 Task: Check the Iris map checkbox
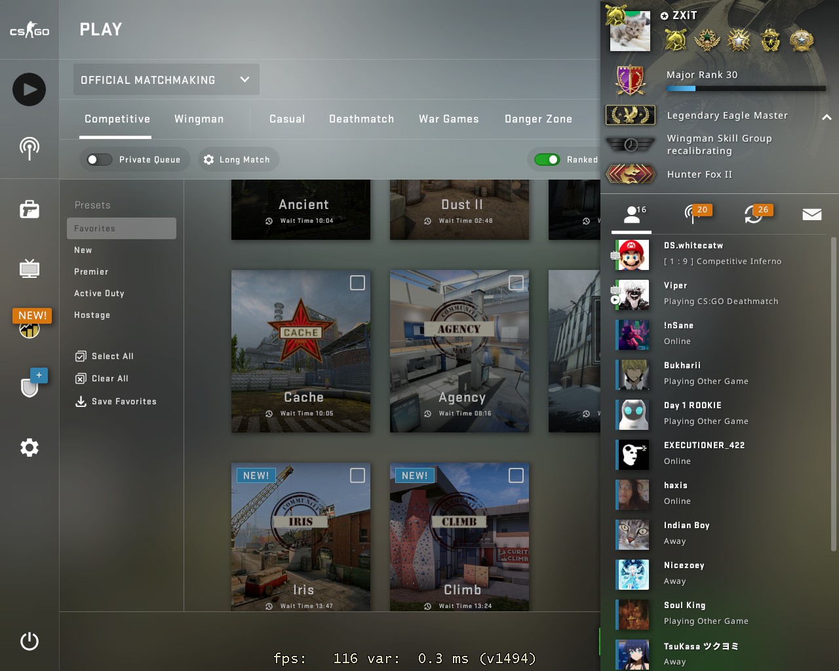point(357,475)
